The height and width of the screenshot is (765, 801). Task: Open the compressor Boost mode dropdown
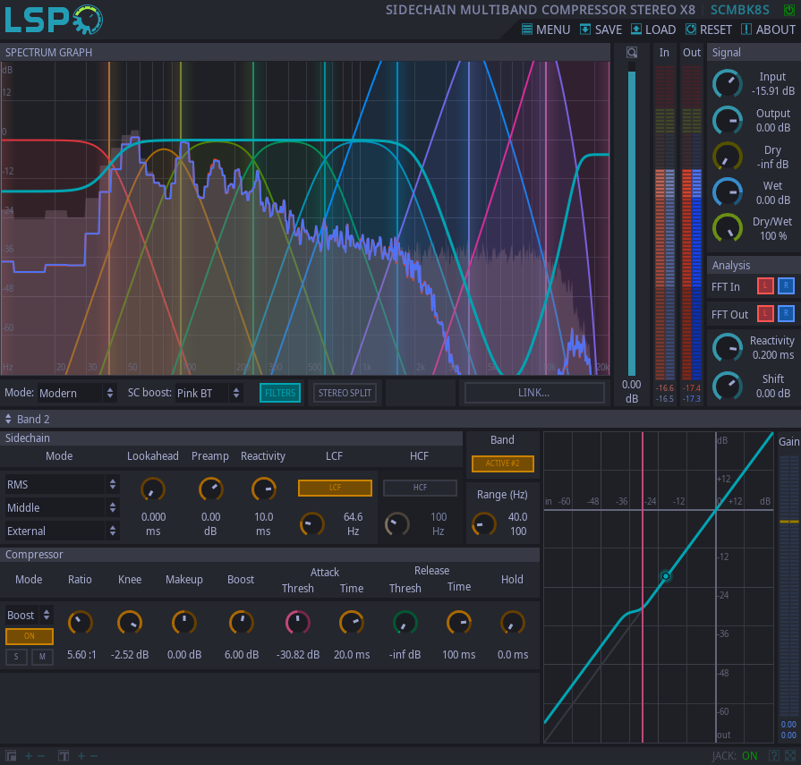click(30, 615)
